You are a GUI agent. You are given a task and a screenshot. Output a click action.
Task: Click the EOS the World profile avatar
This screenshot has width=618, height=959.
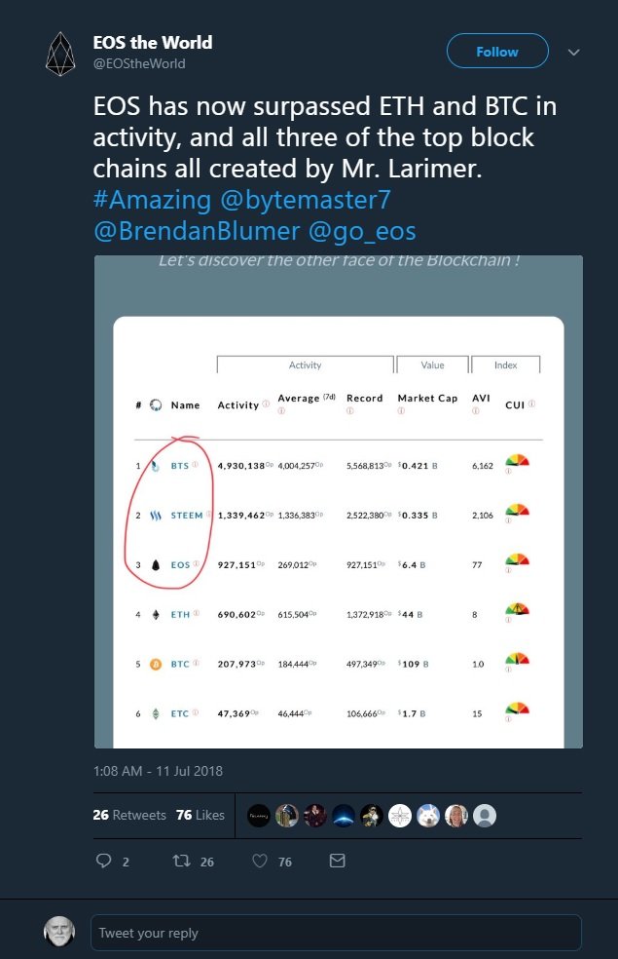[x=60, y=54]
